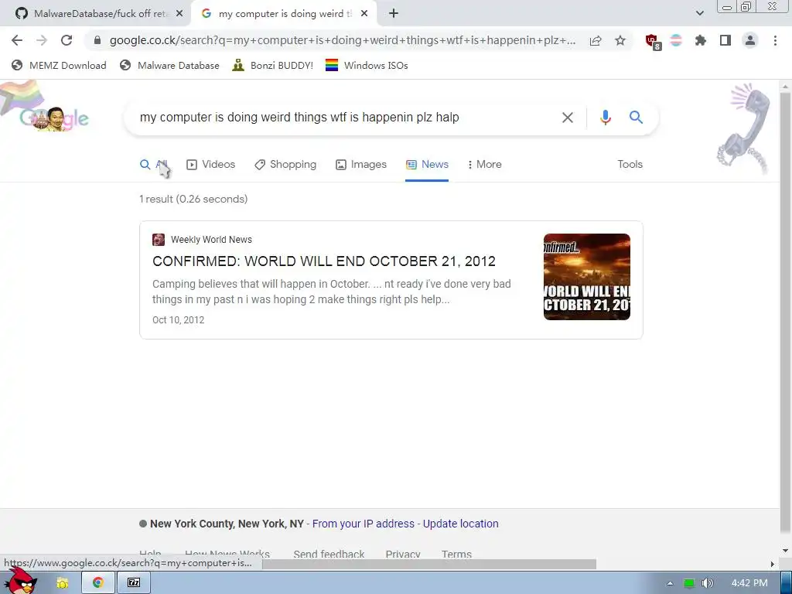This screenshot has height=594, width=792.
Task: Open the Chrome profile avatar
Action: 750,40
